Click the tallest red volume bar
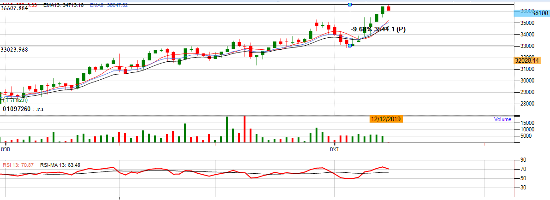Viewport: 550px width, 200px height. pos(245,129)
